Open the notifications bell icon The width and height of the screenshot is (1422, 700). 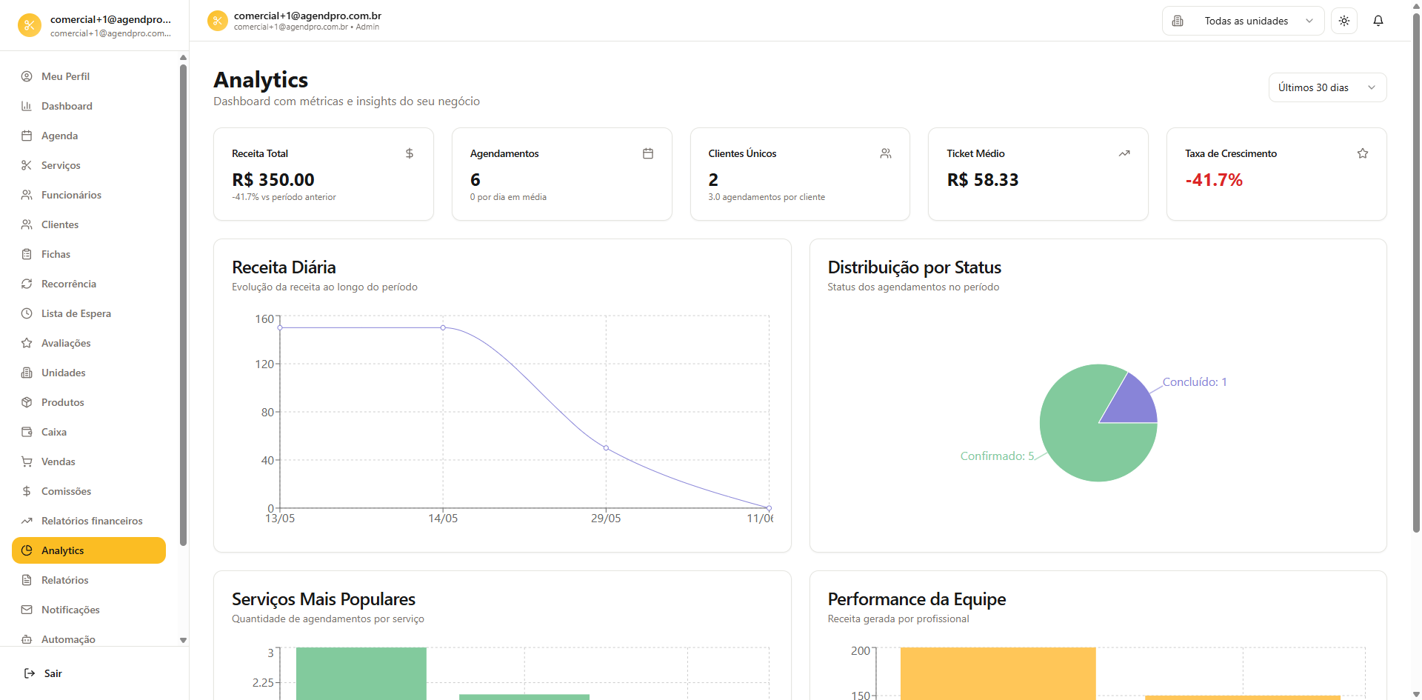(x=1378, y=21)
